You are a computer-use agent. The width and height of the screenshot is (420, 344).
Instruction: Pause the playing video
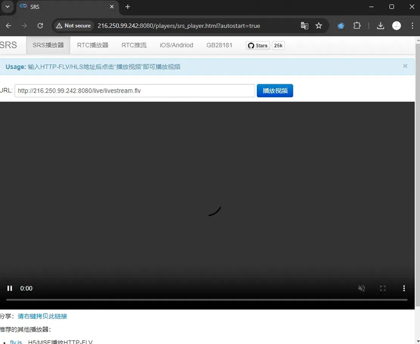[10, 288]
